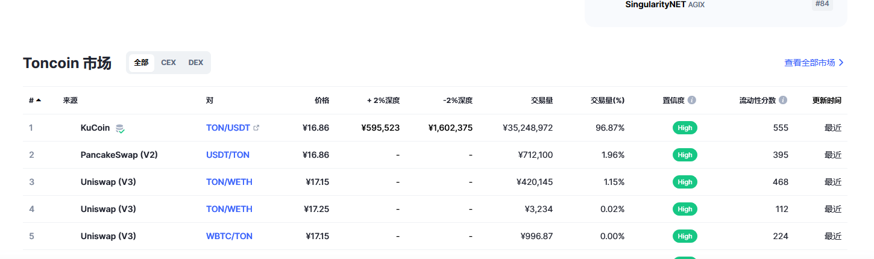Open the TON/USDT pair link

coord(228,128)
